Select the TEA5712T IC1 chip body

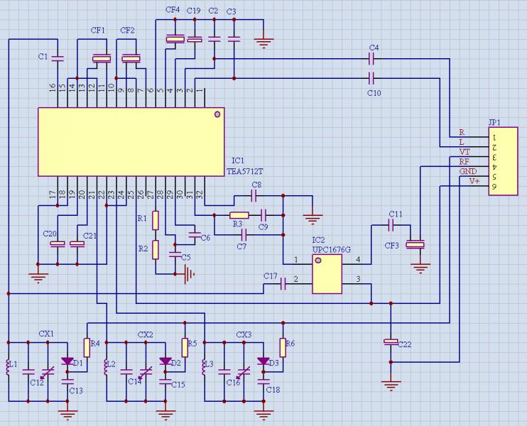click(131, 141)
